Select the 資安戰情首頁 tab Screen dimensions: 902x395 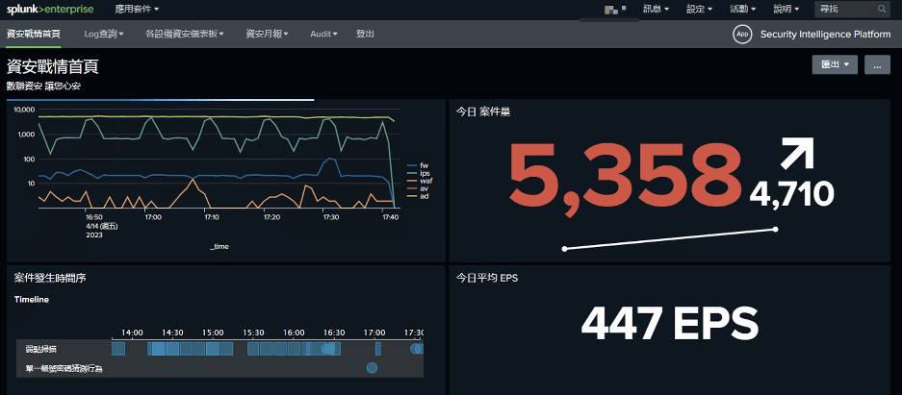coord(34,35)
